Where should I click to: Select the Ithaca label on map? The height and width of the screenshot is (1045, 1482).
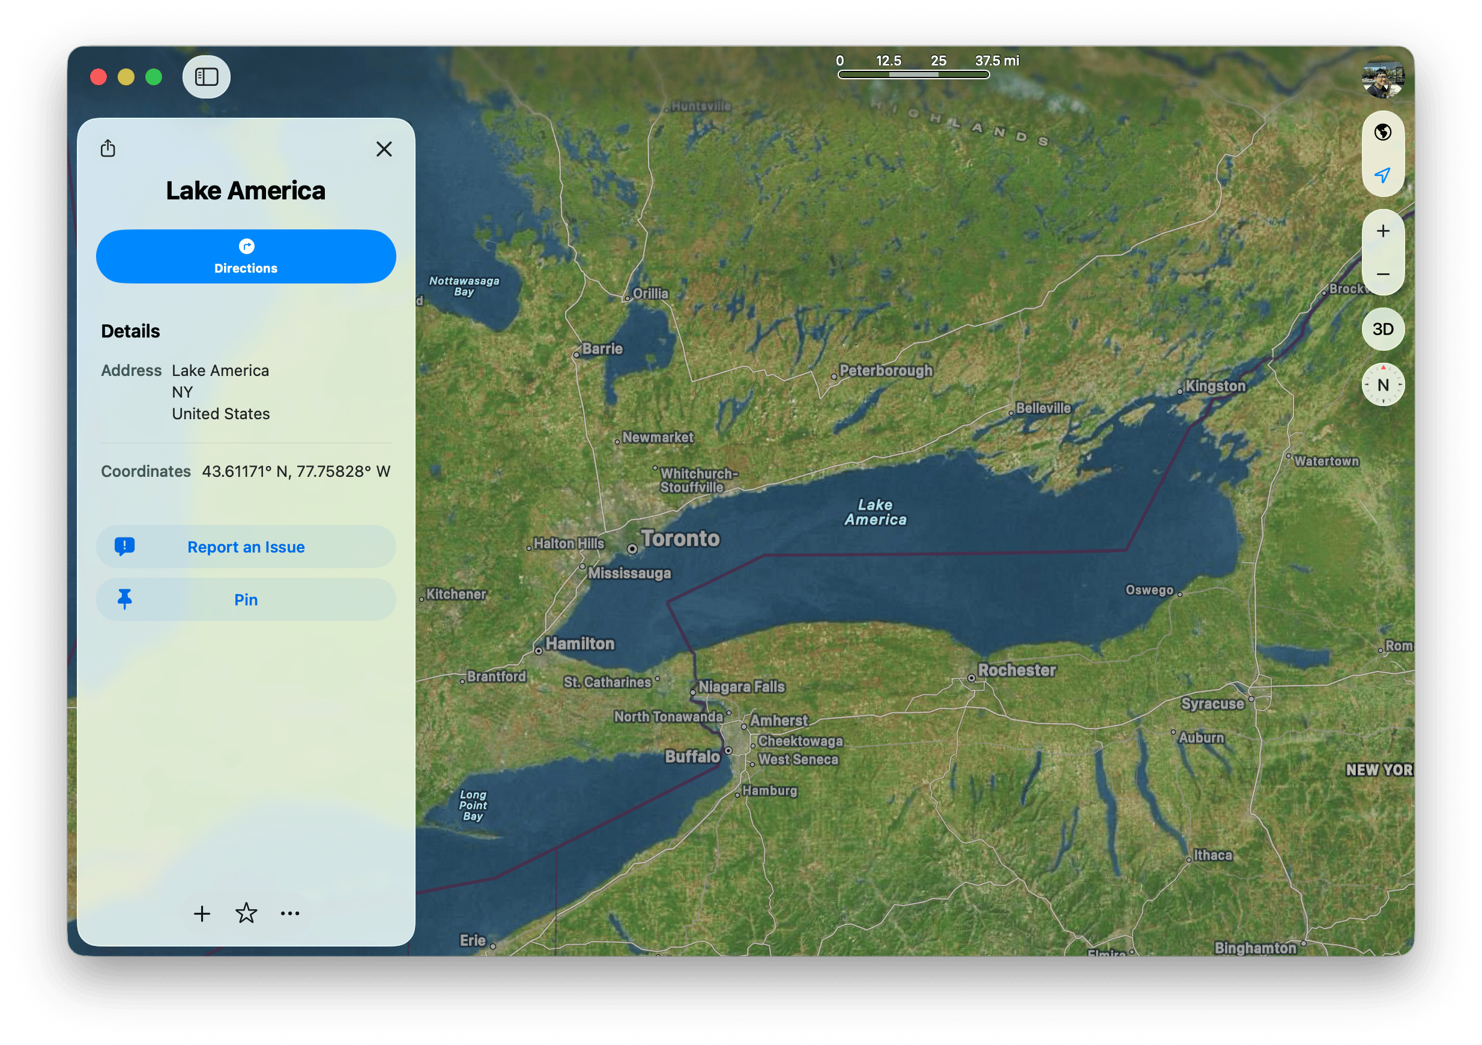coord(1213,855)
